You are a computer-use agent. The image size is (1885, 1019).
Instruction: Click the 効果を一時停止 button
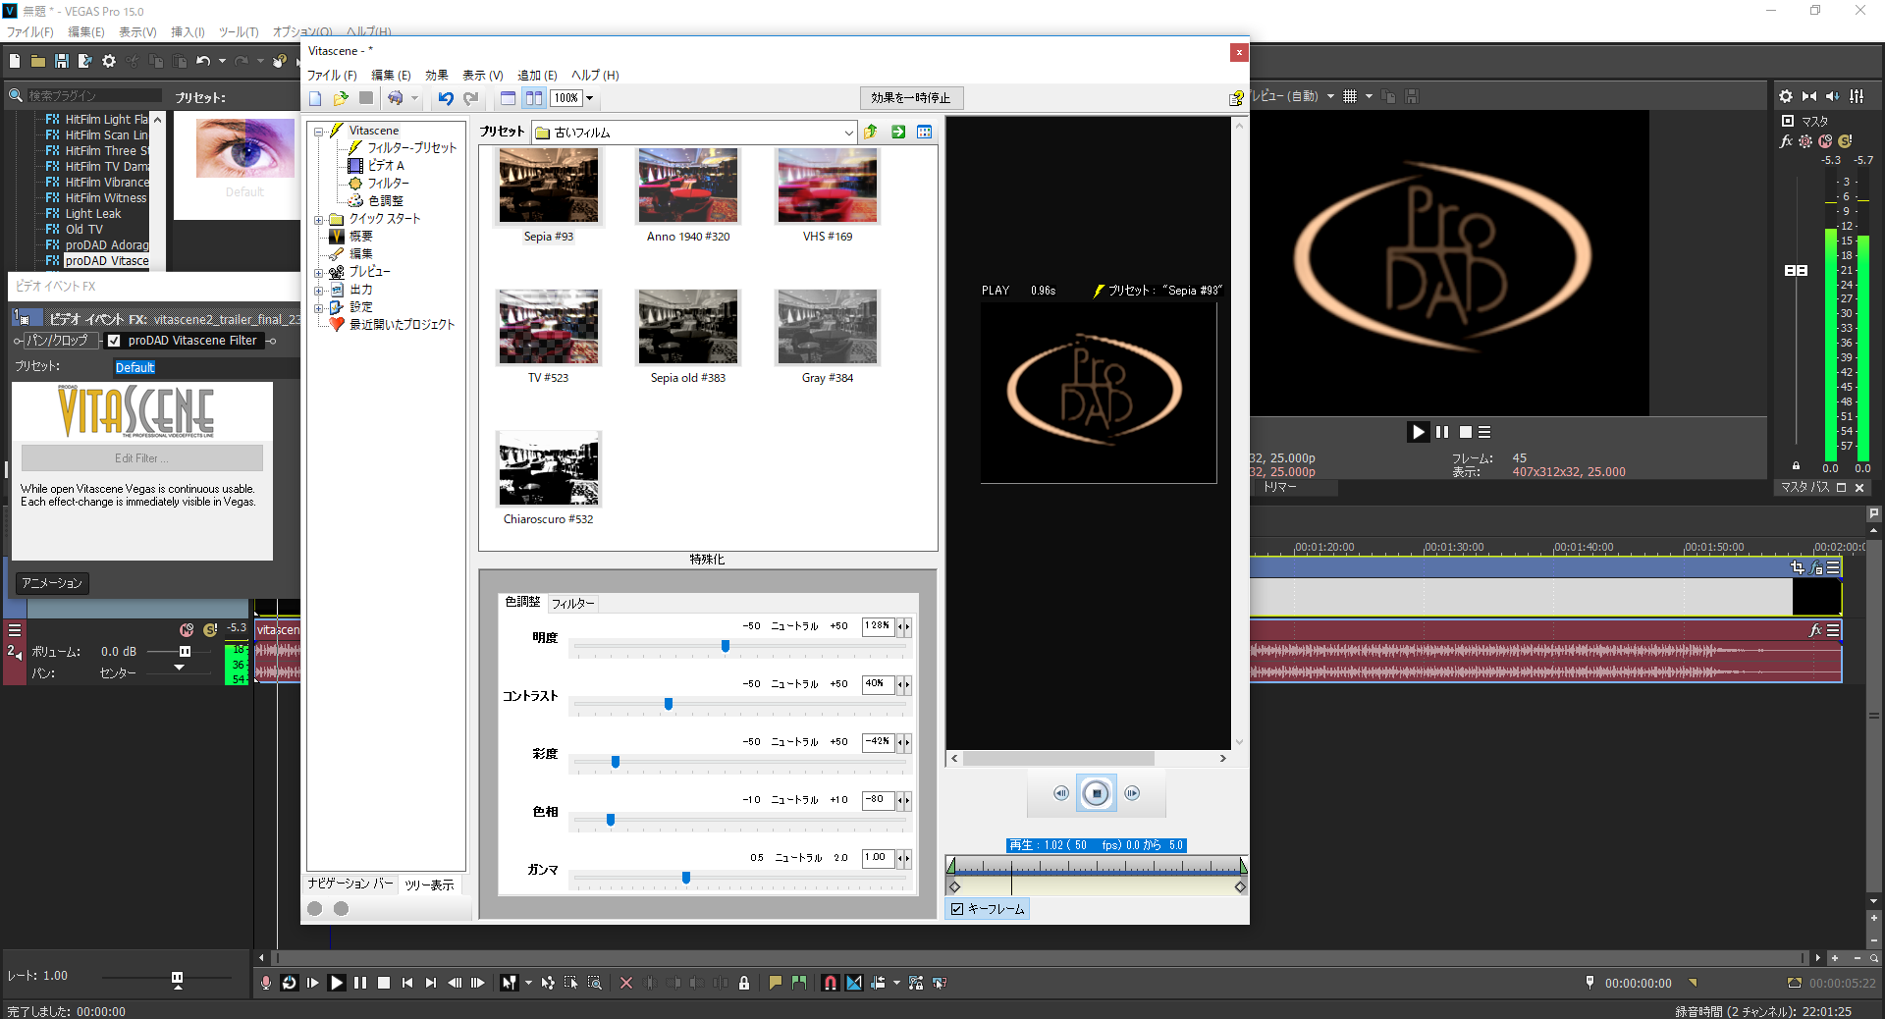click(x=910, y=98)
